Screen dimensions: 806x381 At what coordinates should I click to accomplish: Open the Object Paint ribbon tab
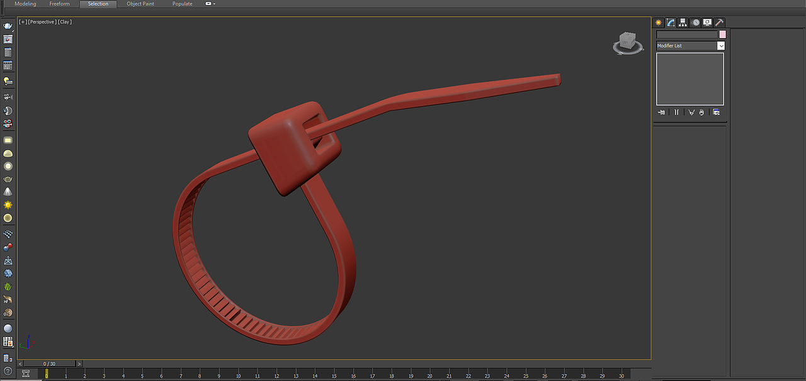[140, 4]
